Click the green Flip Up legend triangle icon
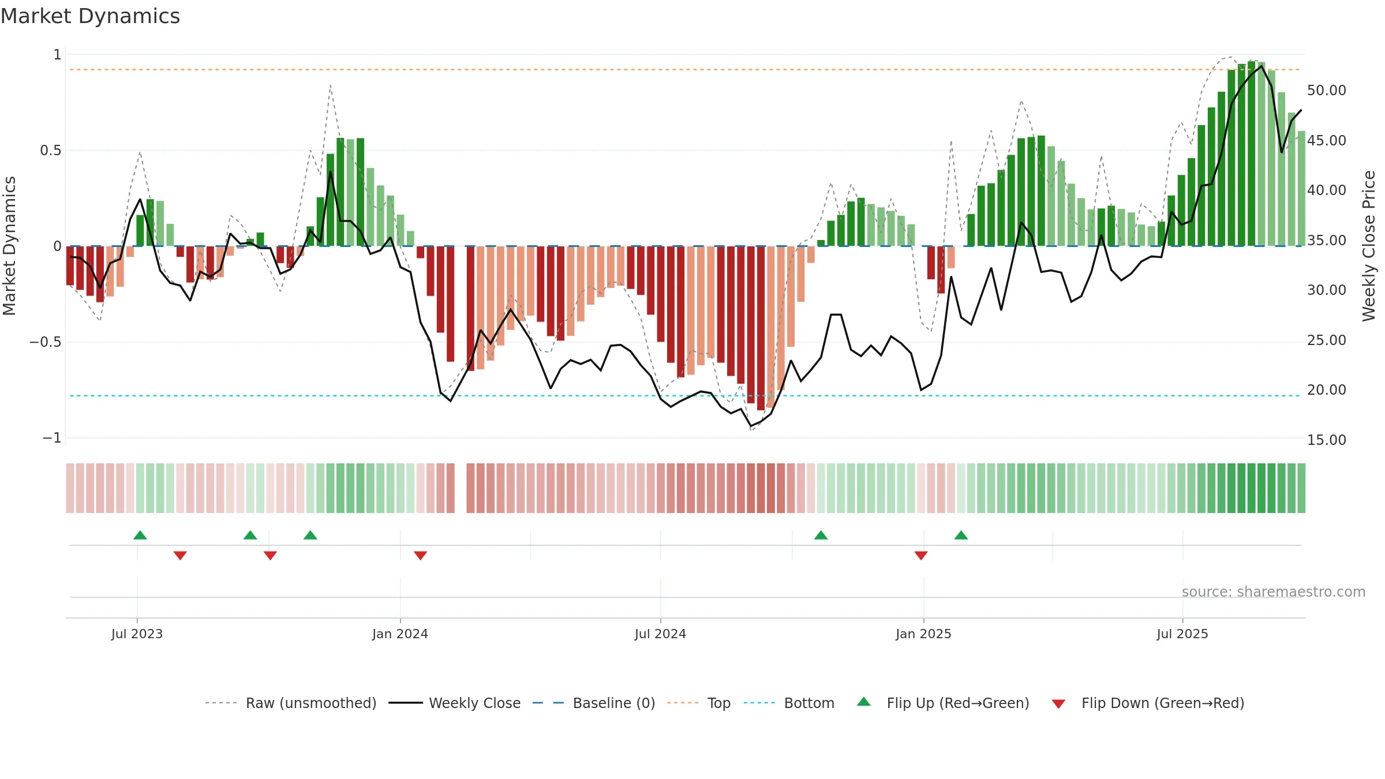This screenshot has width=1385, height=779. (x=864, y=702)
